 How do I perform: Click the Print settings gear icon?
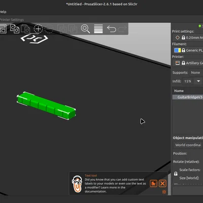[x=178, y=38]
